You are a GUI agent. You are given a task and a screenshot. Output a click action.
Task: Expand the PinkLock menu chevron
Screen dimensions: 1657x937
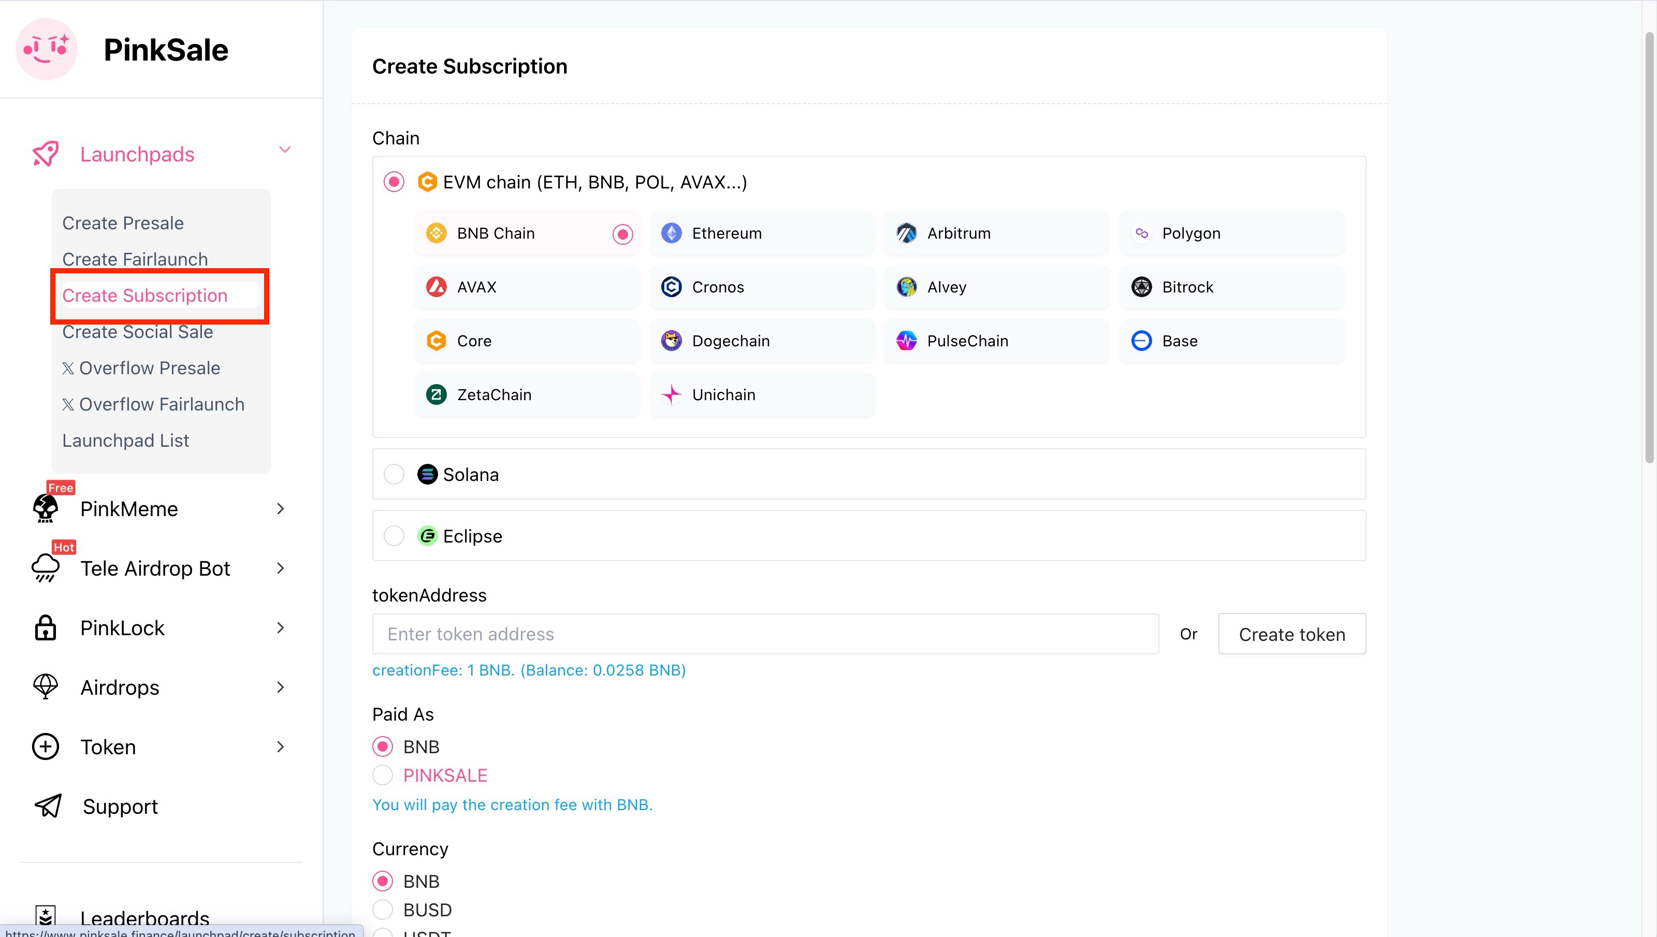[x=281, y=627]
